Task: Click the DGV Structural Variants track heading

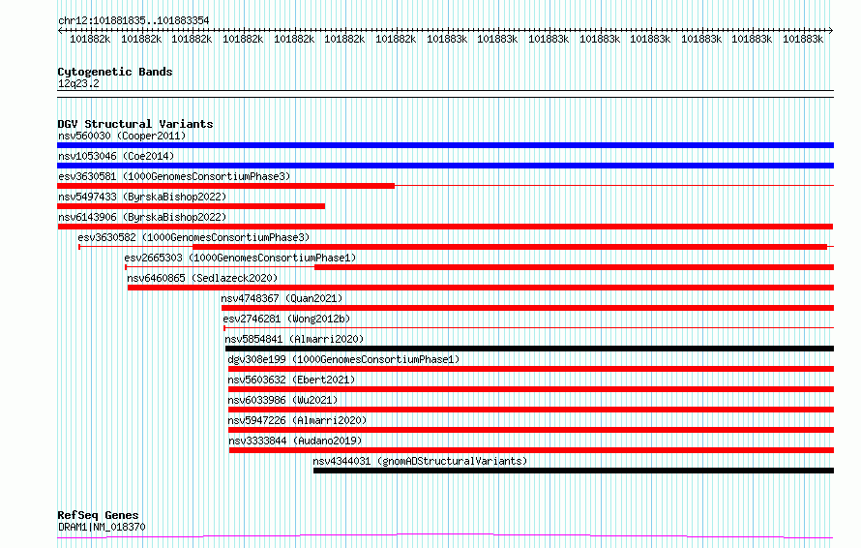Action: 135,124
